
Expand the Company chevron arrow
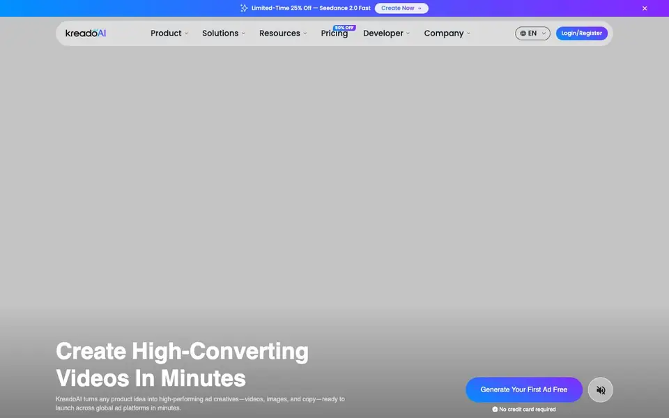468,33
